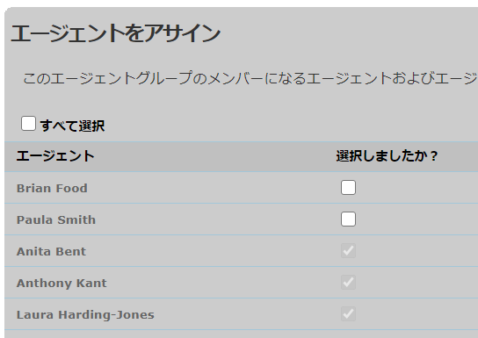
Task: Click the エージェント column header
Action: (55, 156)
